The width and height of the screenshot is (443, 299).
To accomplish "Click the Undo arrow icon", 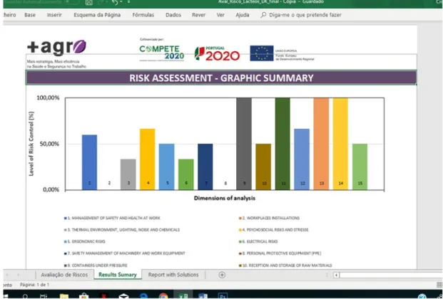I will [x=114, y=2].
